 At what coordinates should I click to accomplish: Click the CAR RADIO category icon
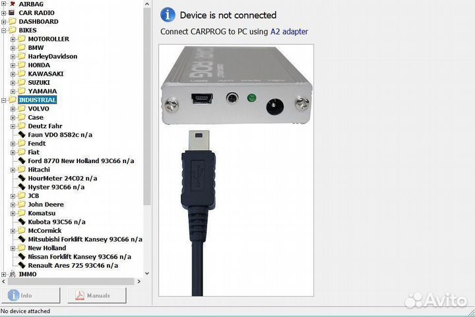click(12, 12)
